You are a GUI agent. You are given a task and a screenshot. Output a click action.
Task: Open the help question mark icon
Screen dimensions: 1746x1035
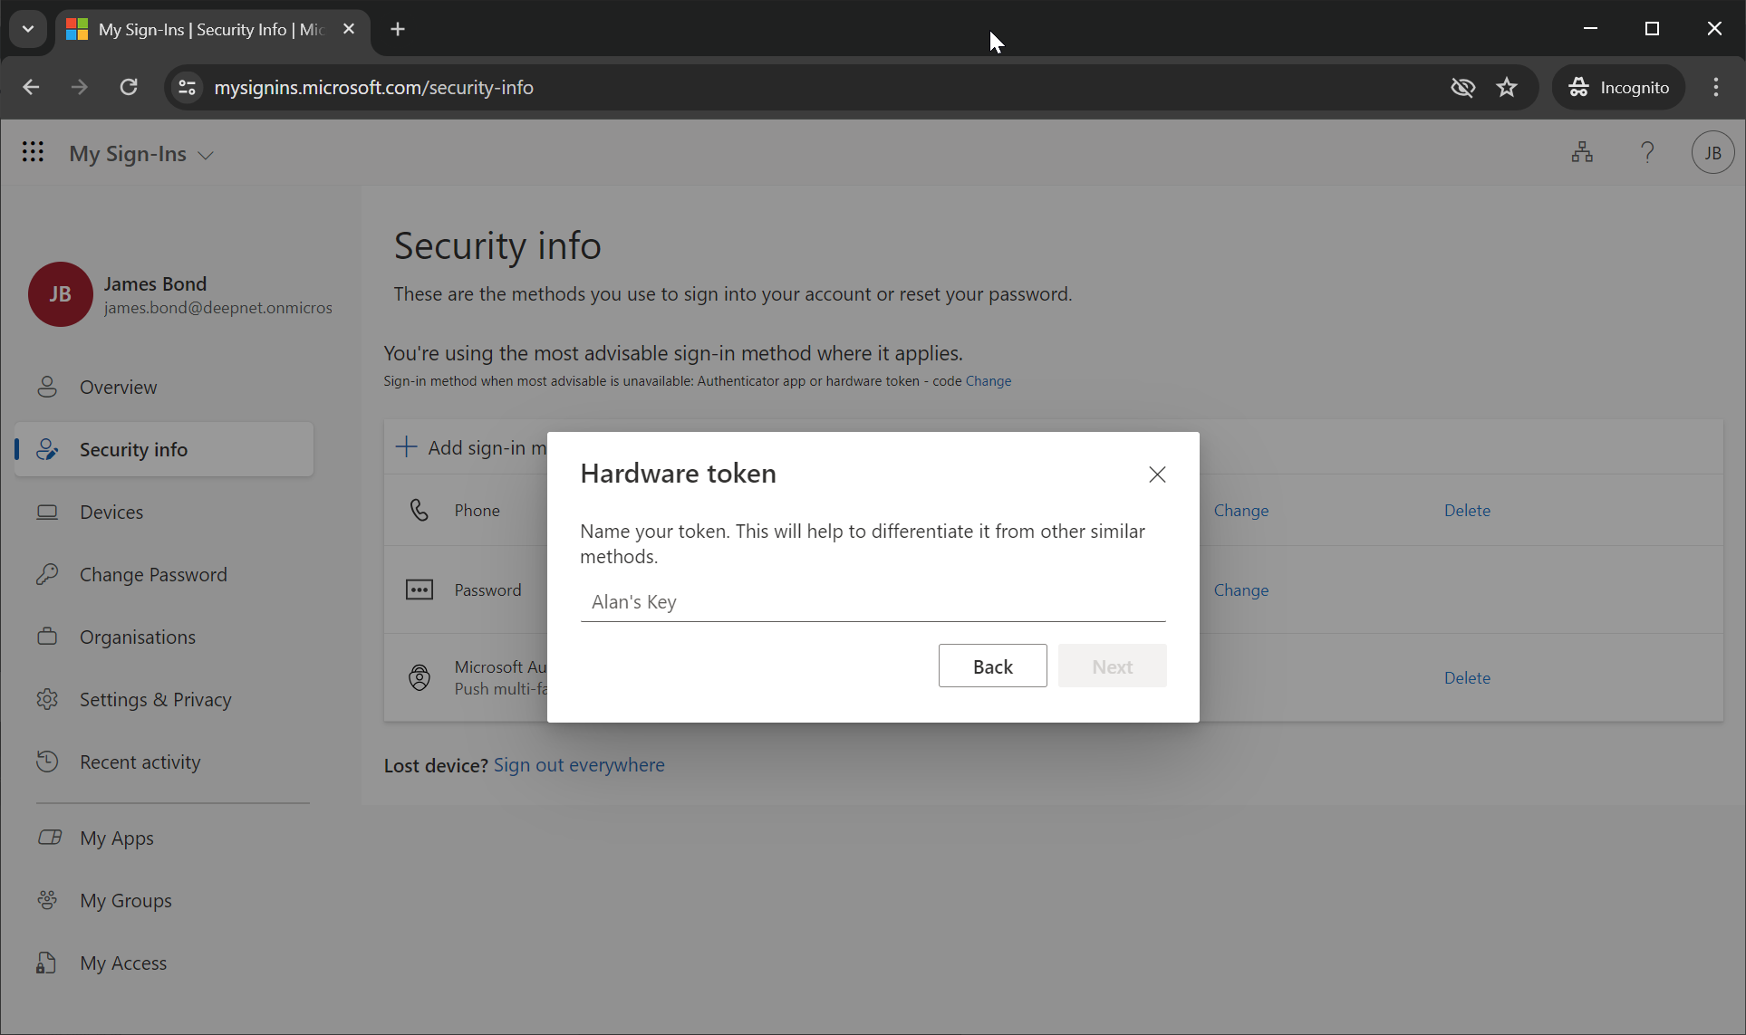[1647, 152]
